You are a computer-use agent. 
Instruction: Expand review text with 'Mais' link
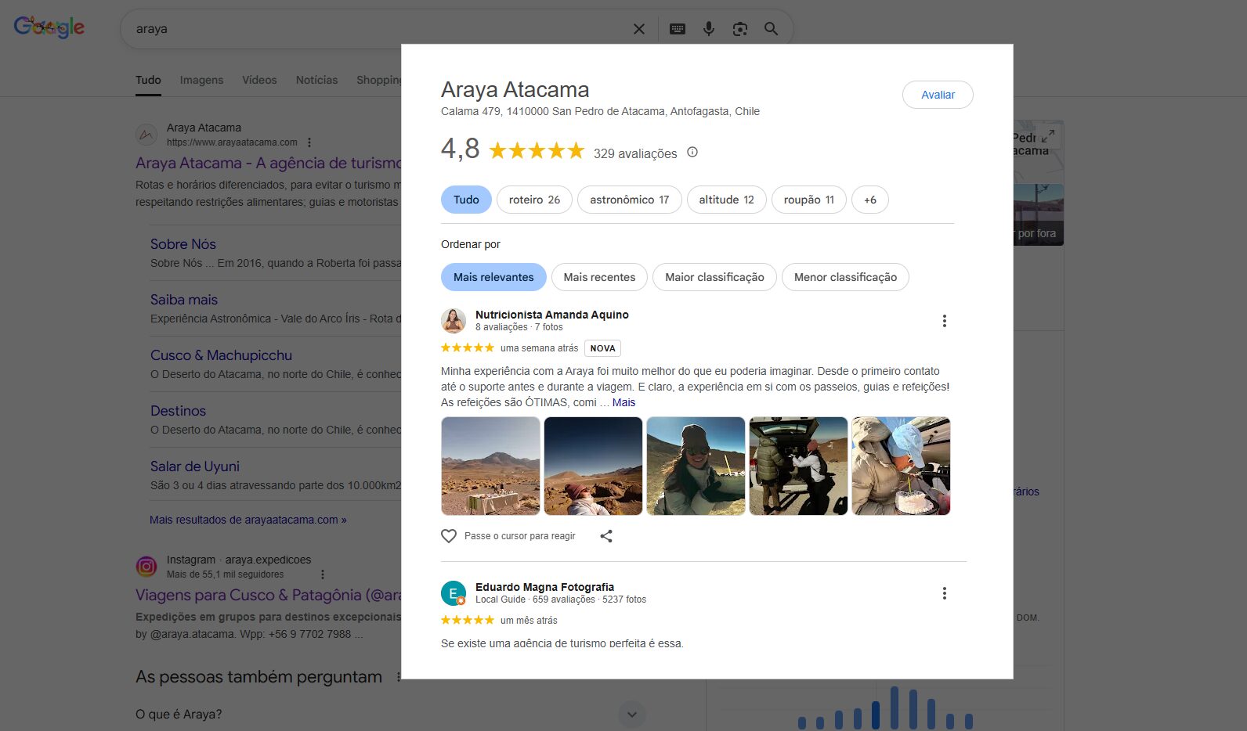[x=623, y=402]
